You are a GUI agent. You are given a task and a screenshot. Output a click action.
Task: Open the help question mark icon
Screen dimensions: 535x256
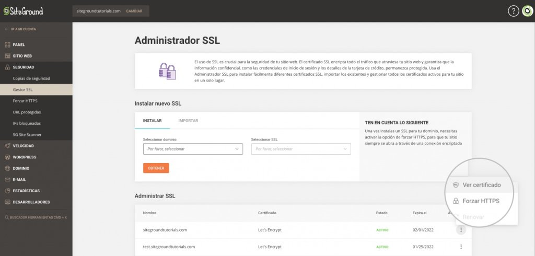(513, 11)
